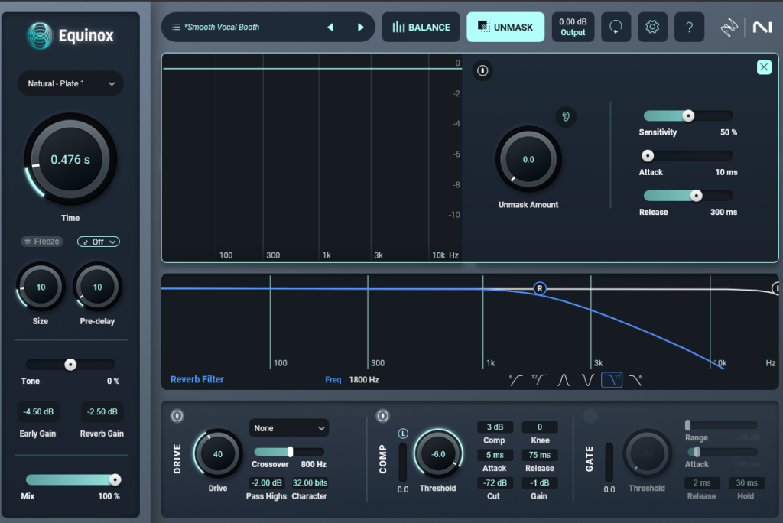The image size is (783, 523).
Task: Open the Off dropdown below Freeze
Action: [x=98, y=241]
